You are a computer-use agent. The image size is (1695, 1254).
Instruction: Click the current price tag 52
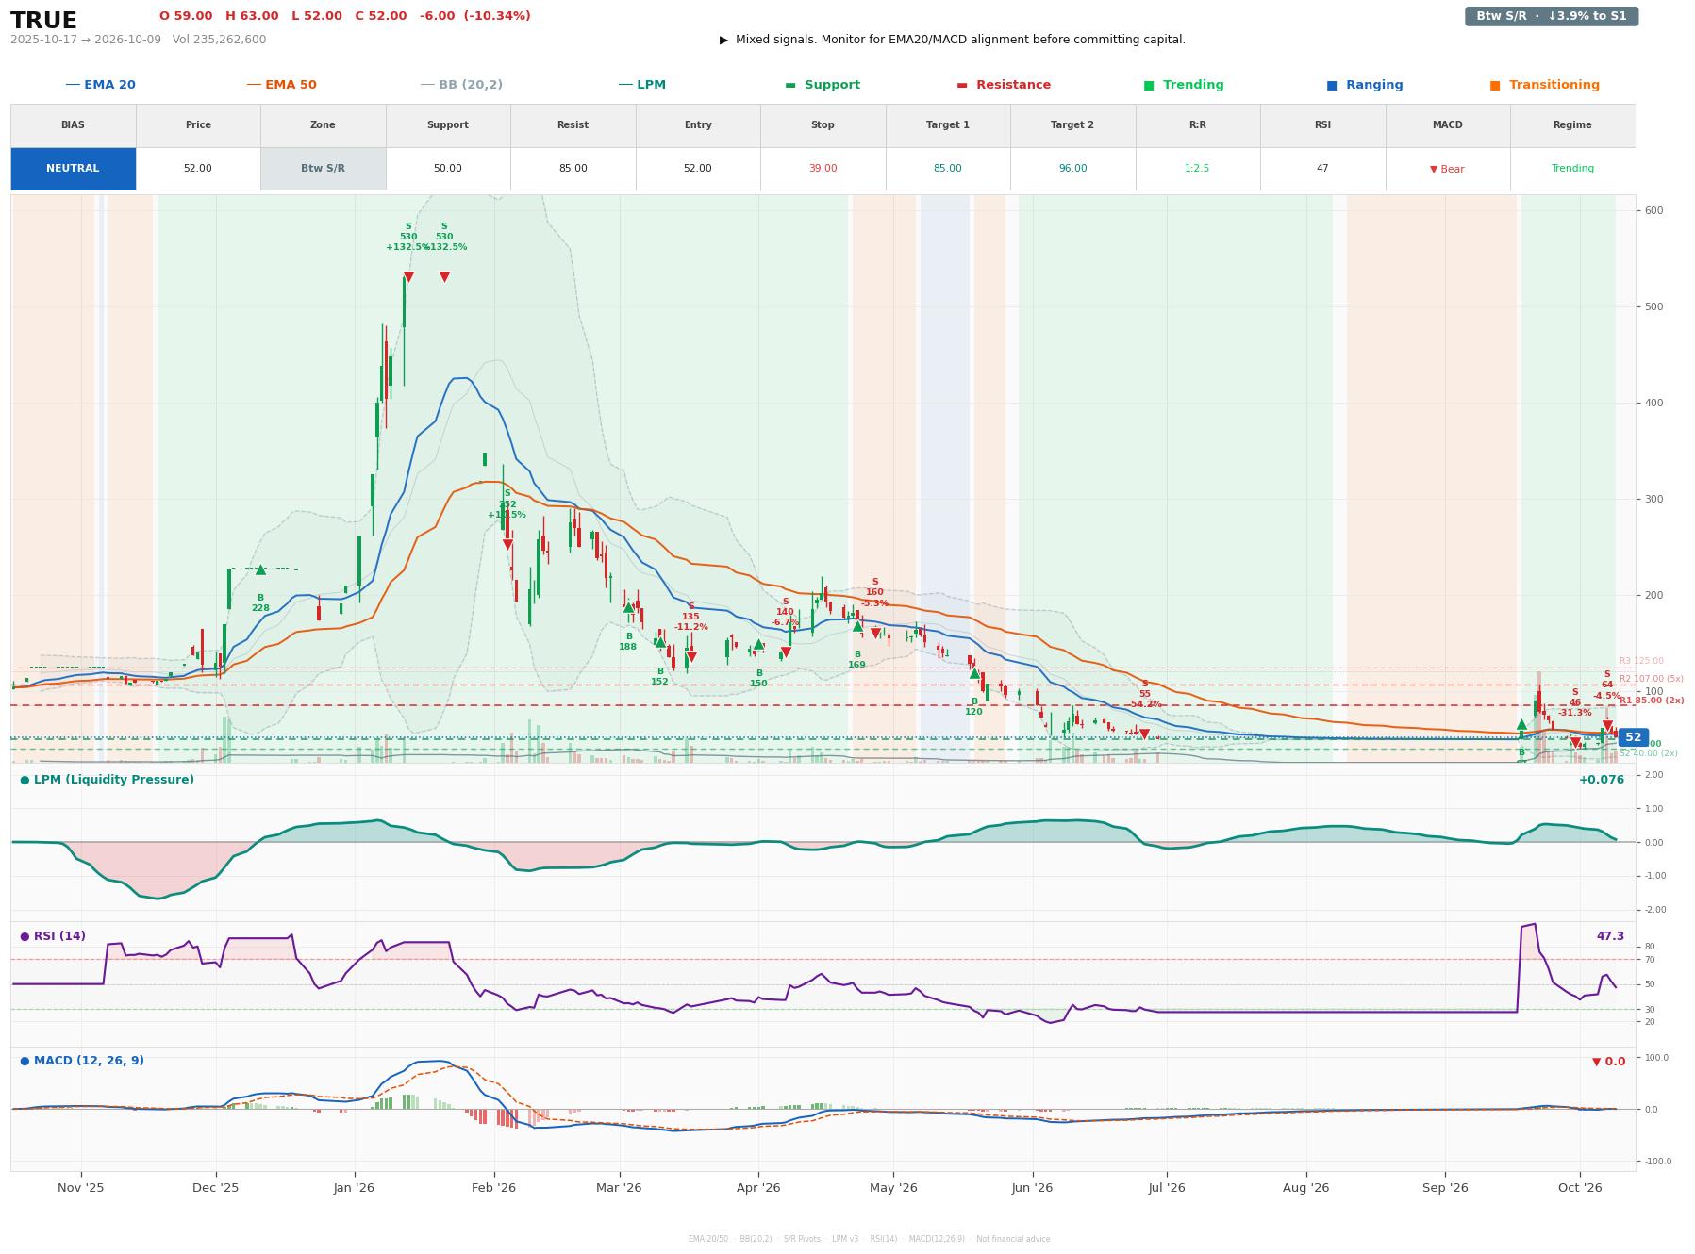pyautogui.click(x=1633, y=737)
